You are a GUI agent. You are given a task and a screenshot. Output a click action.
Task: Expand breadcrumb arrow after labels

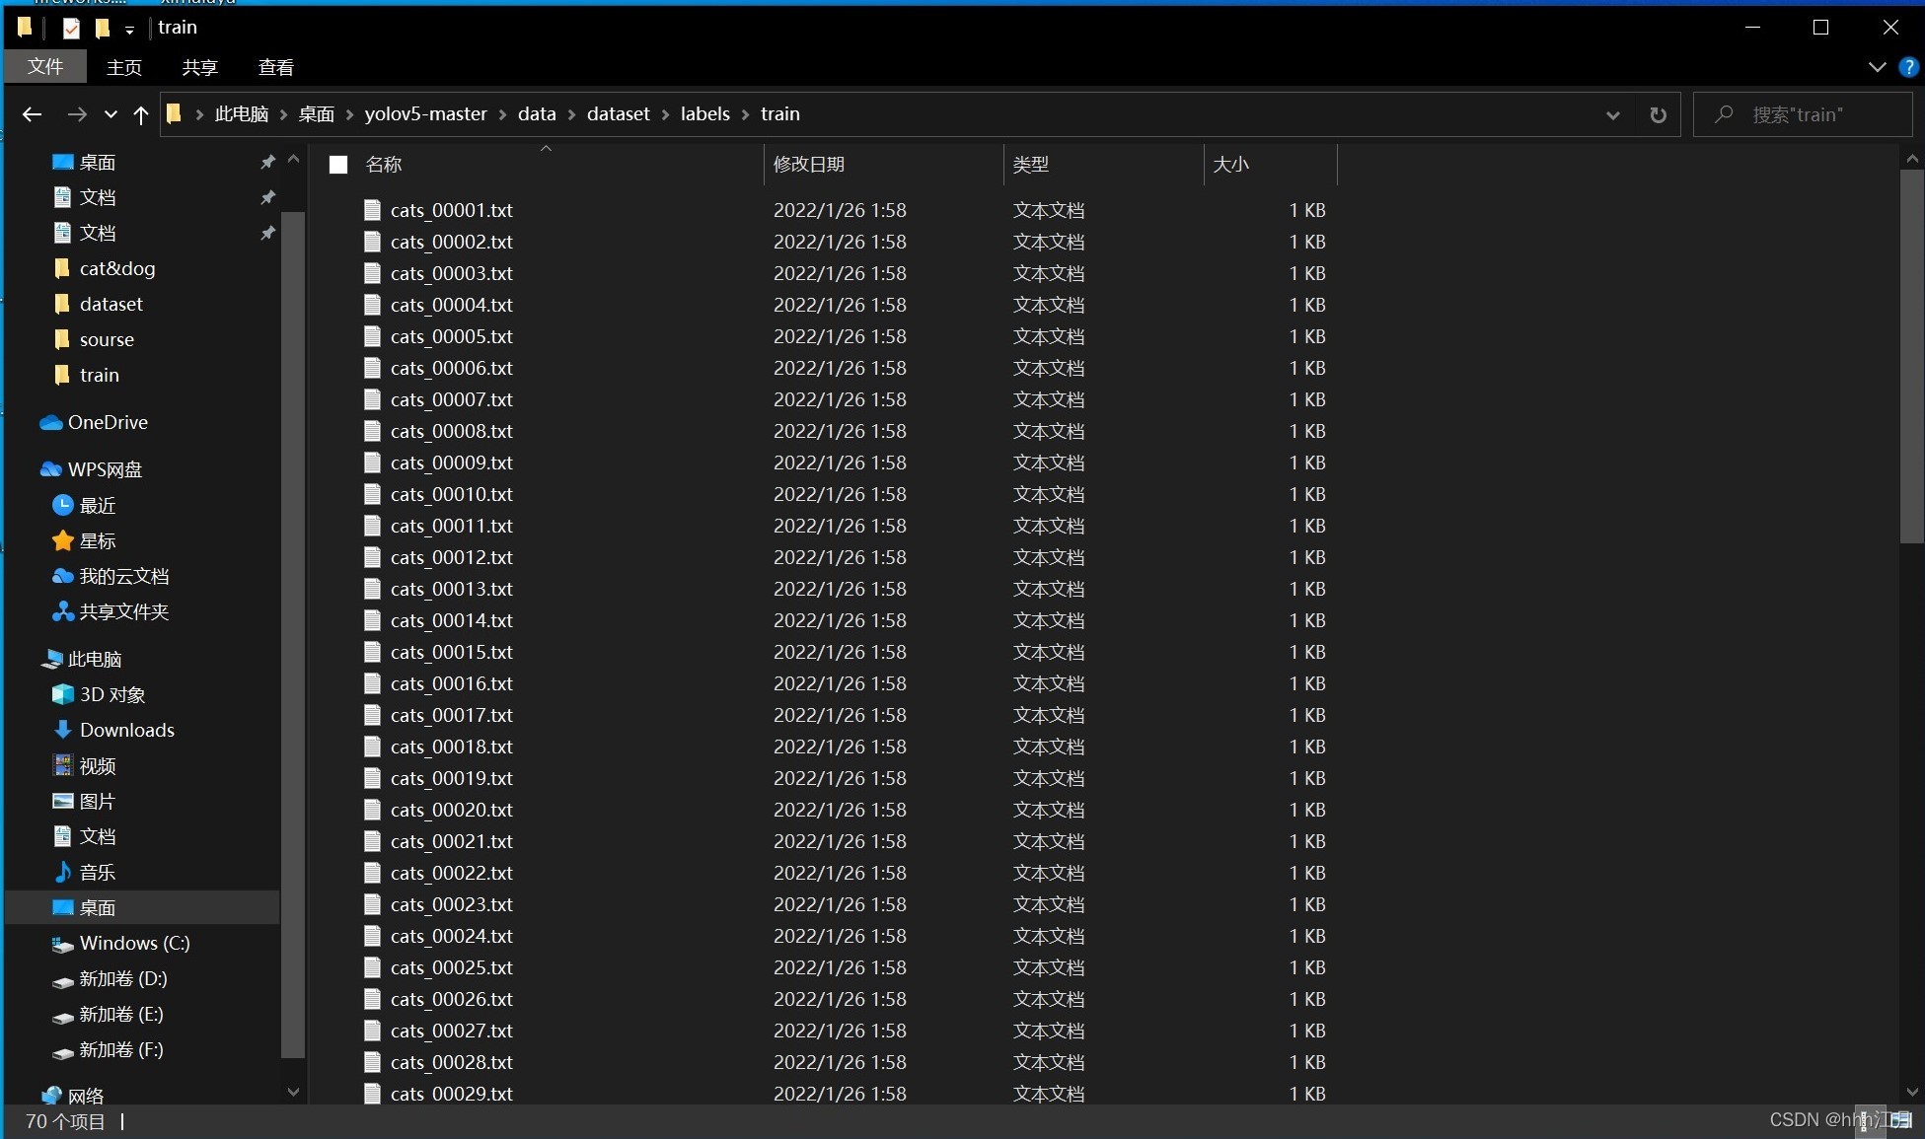coord(745,114)
